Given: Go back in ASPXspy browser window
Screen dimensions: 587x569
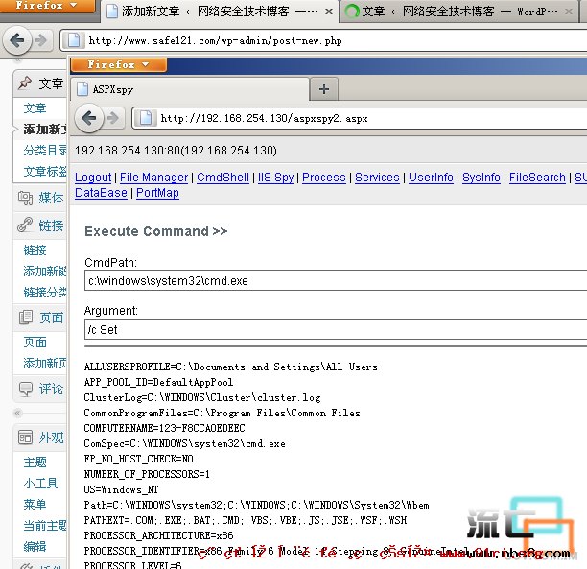Looking at the screenshot, I should point(89,118).
